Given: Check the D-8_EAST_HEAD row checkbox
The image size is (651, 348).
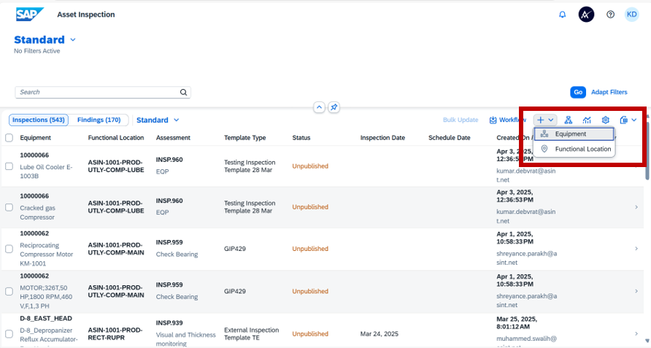Looking at the screenshot, I should click(x=9, y=334).
